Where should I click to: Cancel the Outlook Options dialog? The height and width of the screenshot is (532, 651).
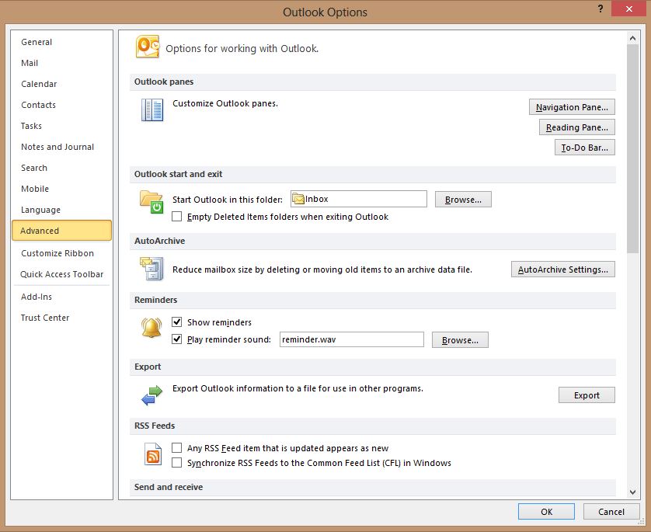tap(611, 512)
